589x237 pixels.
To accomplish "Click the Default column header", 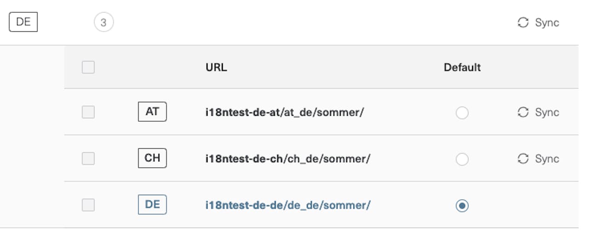I will point(462,68).
